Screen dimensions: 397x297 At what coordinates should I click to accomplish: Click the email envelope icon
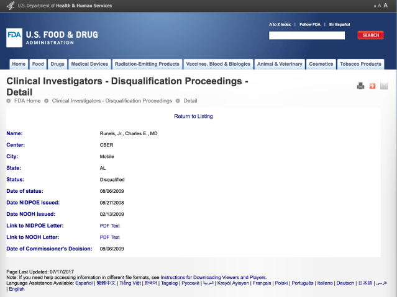click(x=383, y=86)
